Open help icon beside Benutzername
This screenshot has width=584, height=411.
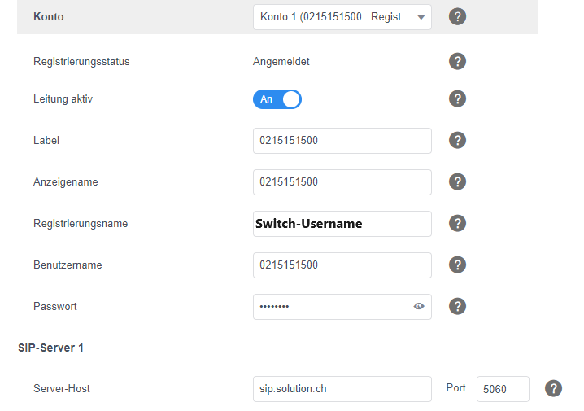pyautogui.click(x=457, y=265)
